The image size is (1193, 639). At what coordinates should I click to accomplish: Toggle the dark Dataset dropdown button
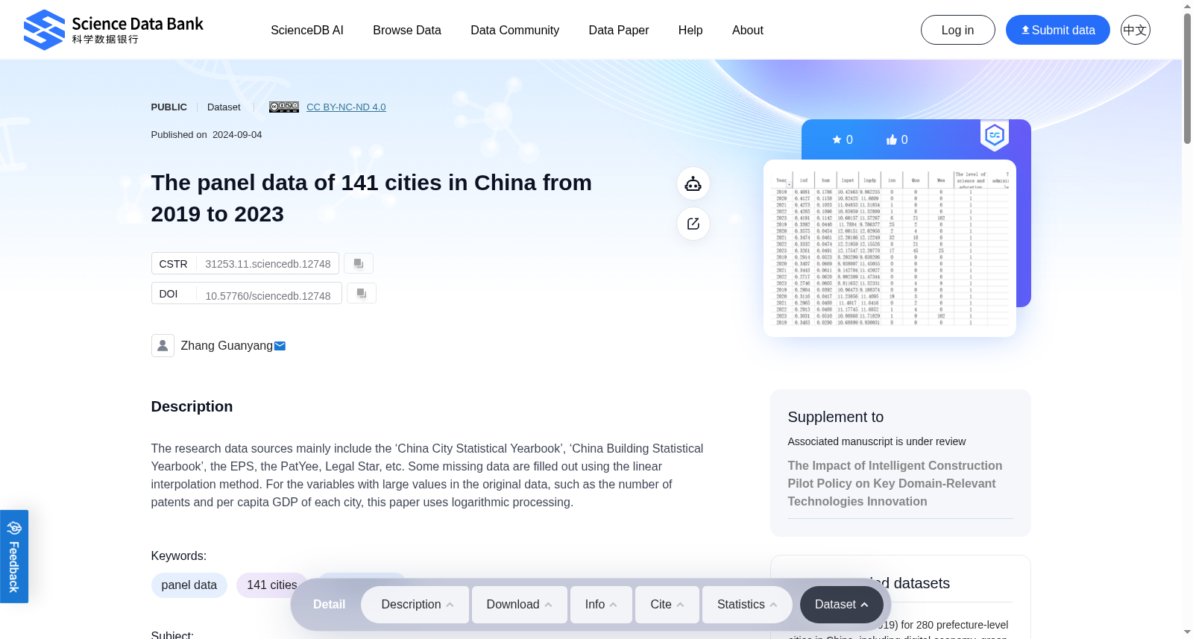tap(842, 605)
